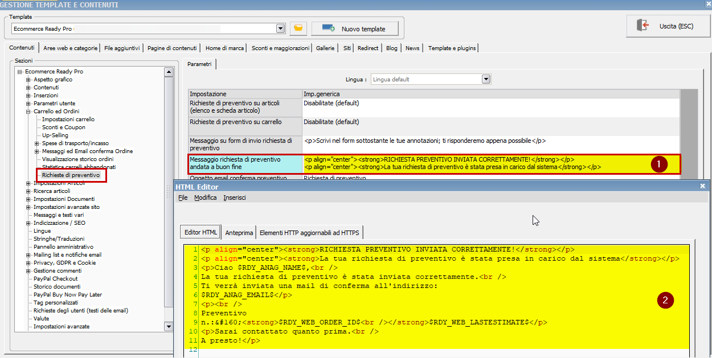This screenshot has height=358, width=712.
Task: Open the Lingua dropdown arrow
Action: 486,79
